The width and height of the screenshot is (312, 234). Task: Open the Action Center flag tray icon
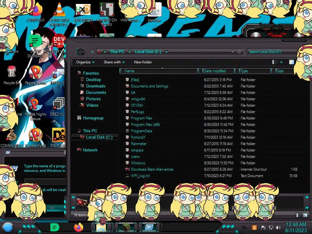pos(263,228)
